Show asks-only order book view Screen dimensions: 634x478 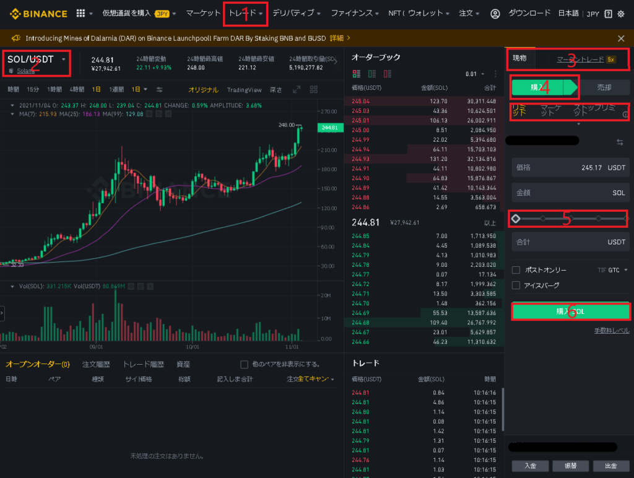(388, 74)
